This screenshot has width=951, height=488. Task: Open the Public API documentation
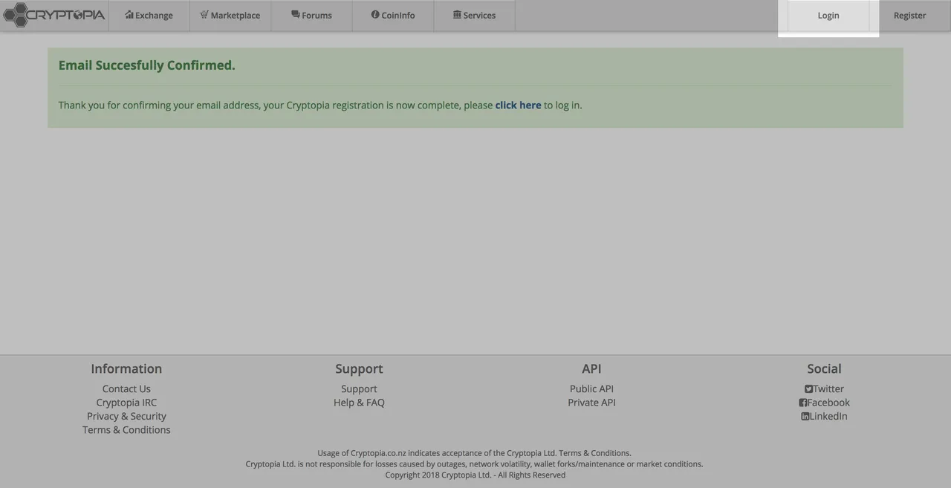pos(591,389)
